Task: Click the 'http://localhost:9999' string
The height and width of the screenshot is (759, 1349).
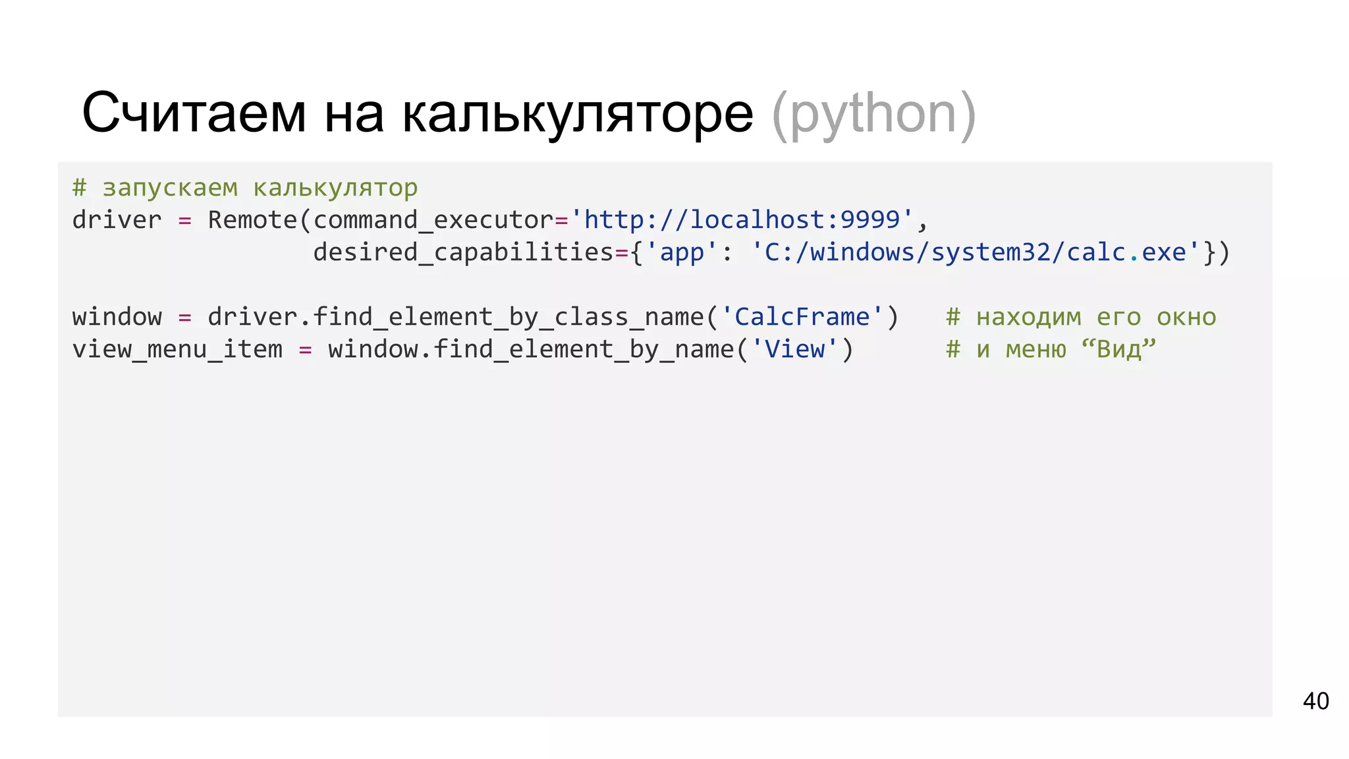Action: (x=742, y=219)
